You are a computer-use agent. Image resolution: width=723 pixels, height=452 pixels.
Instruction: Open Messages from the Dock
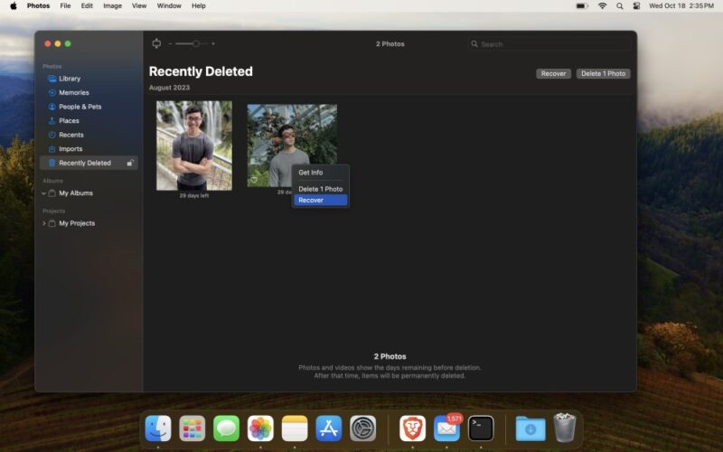tap(227, 428)
